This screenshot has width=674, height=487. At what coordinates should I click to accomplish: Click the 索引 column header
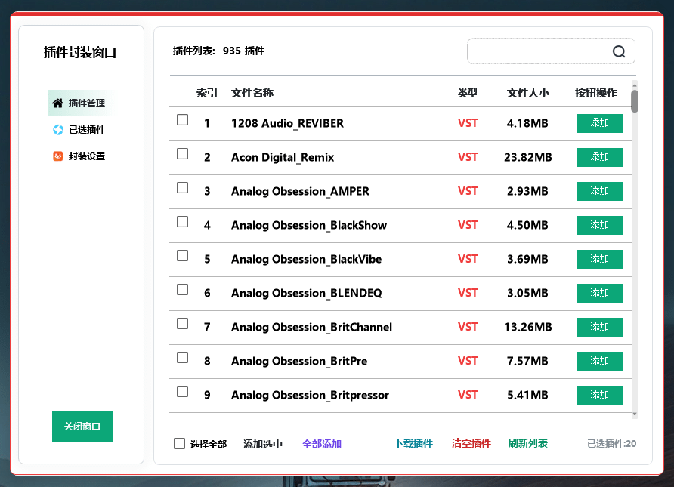click(x=207, y=93)
